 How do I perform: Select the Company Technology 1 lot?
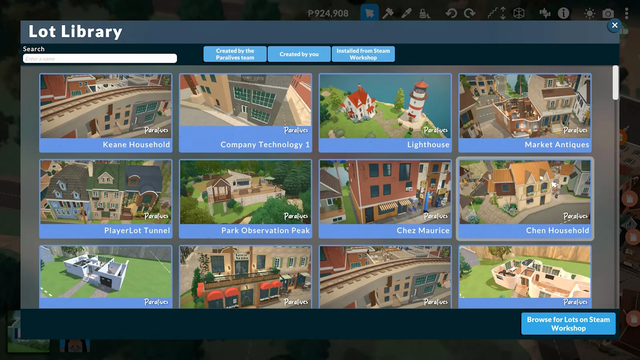tap(246, 113)
